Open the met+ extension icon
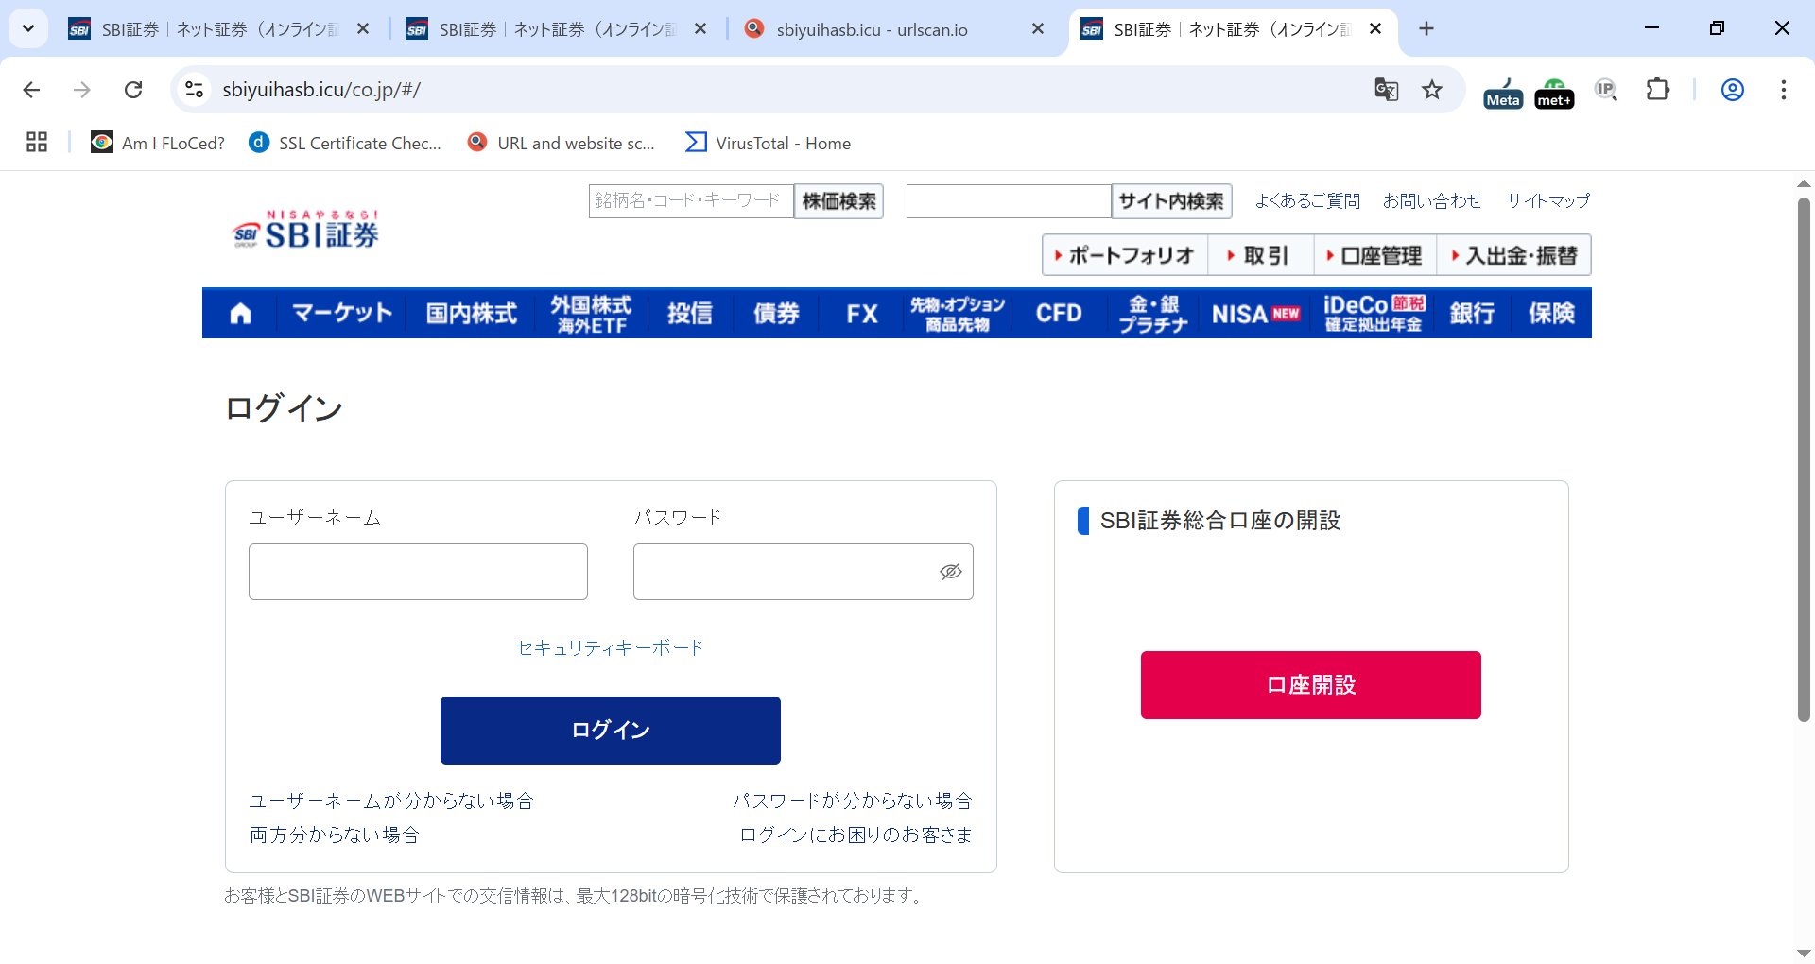This screenshot has height=964, width=1815. tap(1554, 93)
